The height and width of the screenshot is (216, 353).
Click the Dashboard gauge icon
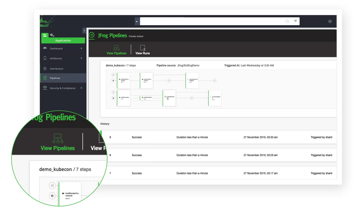click(45, 48)
